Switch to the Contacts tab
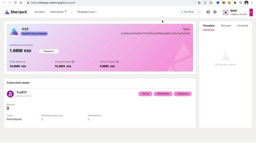 243,26
